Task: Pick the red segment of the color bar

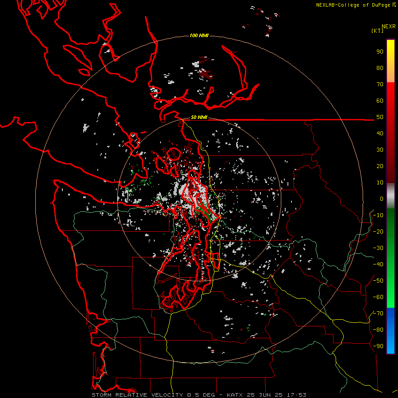Action: click(x=390, y=133)
